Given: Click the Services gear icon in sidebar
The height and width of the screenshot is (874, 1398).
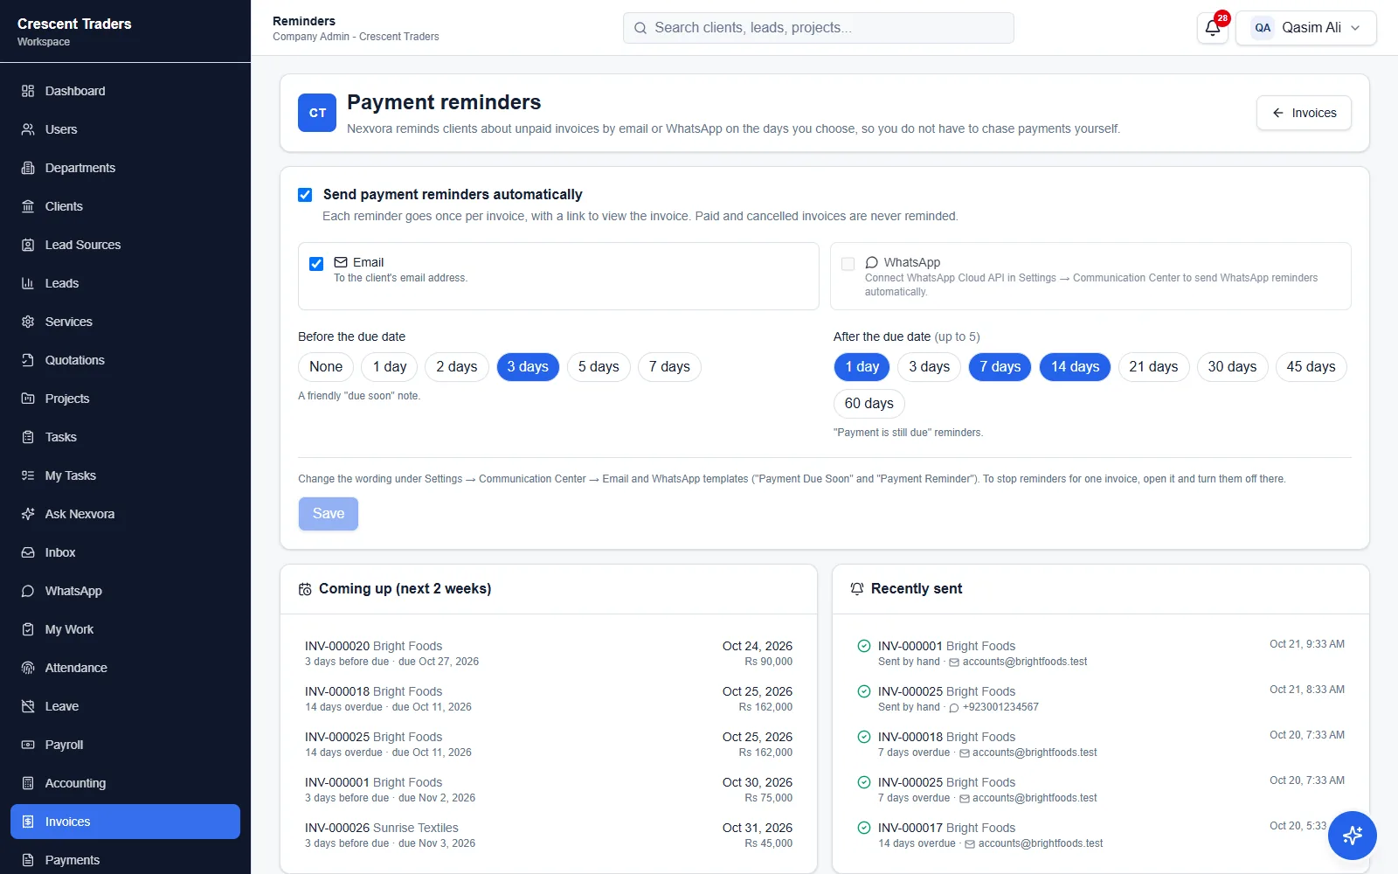Looking at the screenshot, I should click(28, 322).
